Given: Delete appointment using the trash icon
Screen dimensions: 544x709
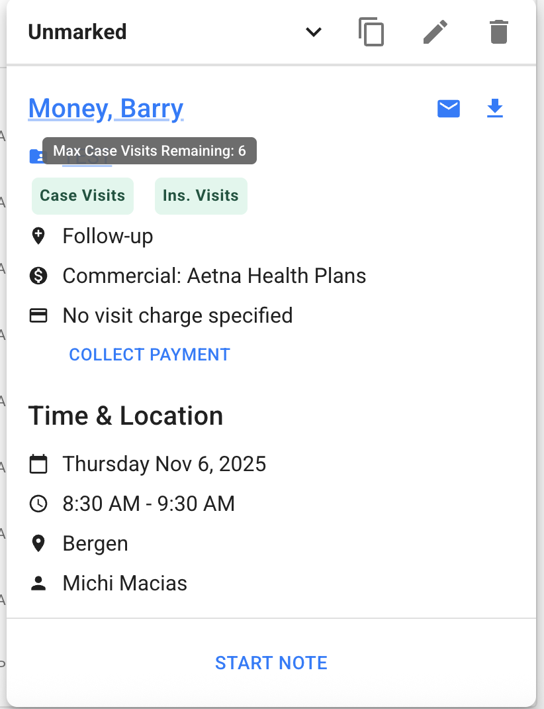Looking at the screenshot, I should pyautogui.click(x=499, y=32).
